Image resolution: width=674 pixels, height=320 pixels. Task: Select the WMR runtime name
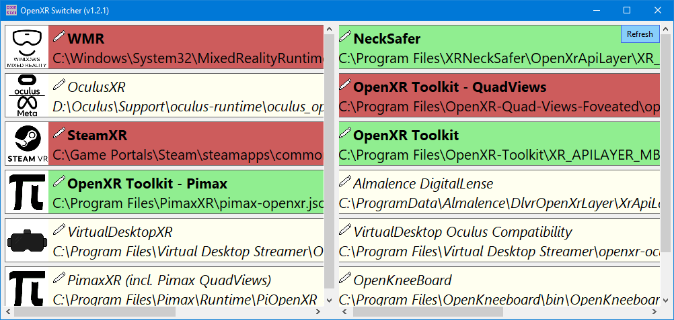pyautogui.click(x=86, y=39)
